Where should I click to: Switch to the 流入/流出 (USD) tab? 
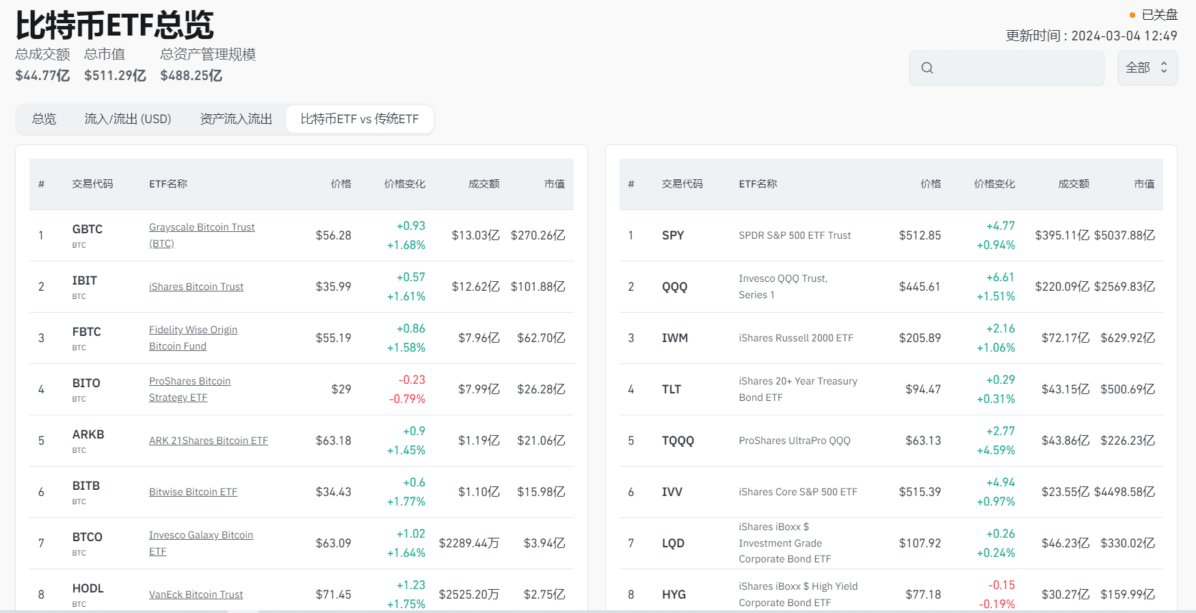(128, 119)
